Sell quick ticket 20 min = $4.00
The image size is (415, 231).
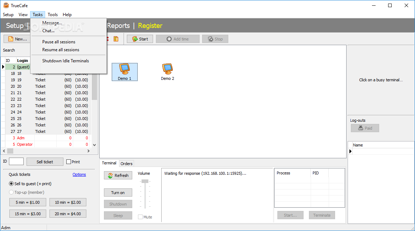[x=68, y=213]
